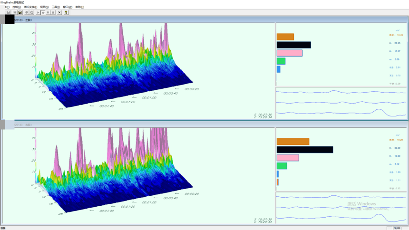Click the play toolbar button
409x230 pixels.
38,12
